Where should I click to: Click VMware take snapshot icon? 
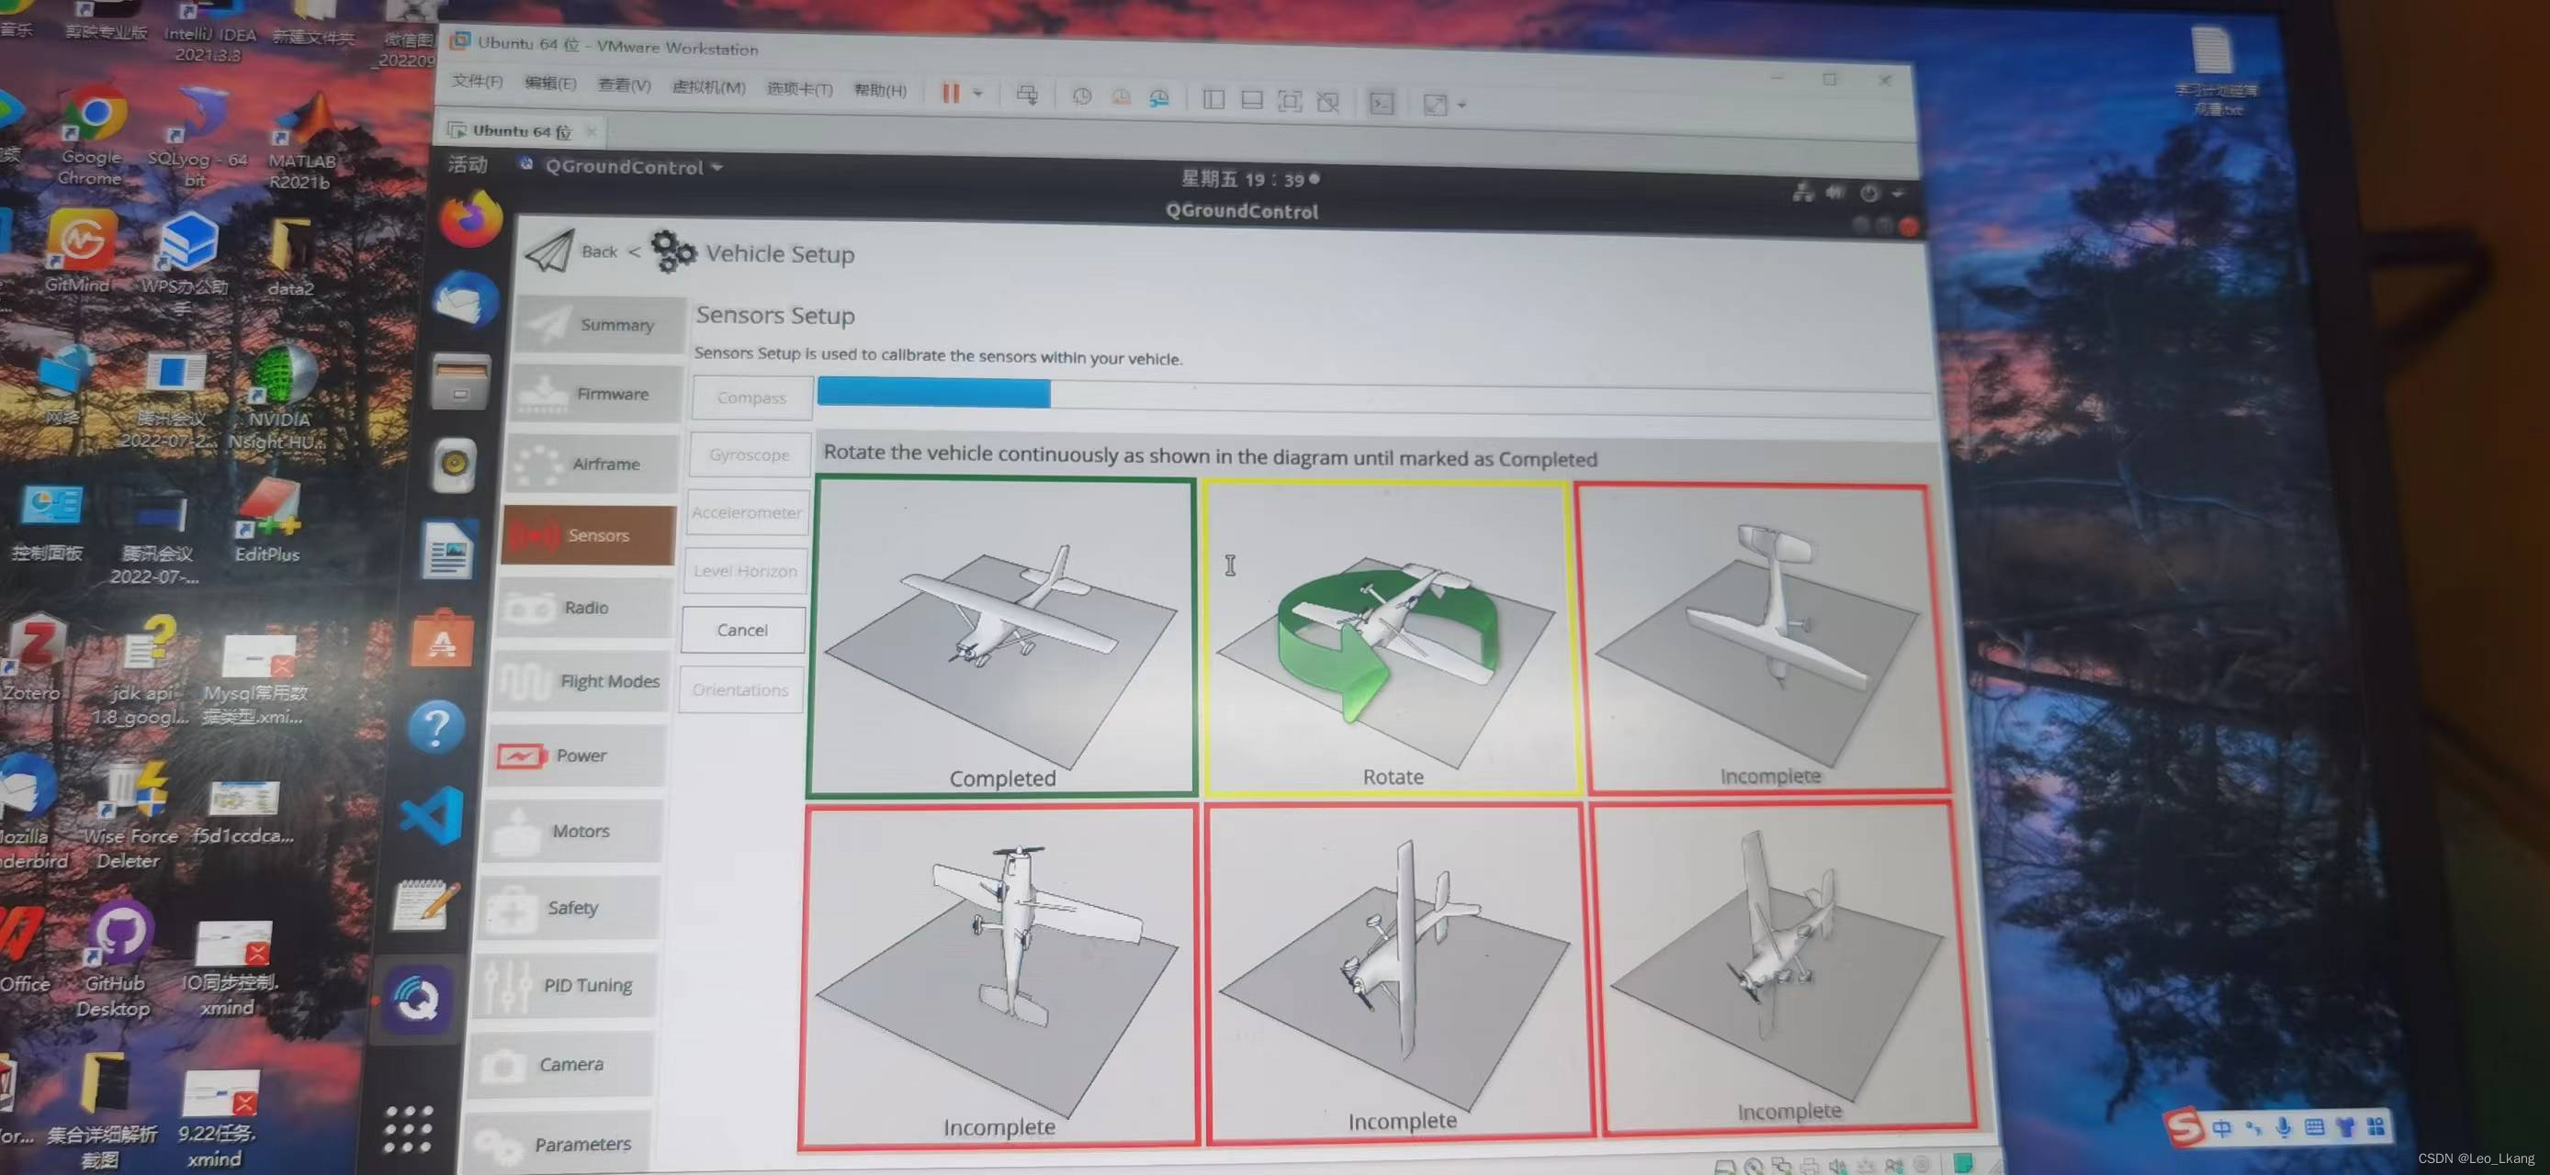(1082, 96)
